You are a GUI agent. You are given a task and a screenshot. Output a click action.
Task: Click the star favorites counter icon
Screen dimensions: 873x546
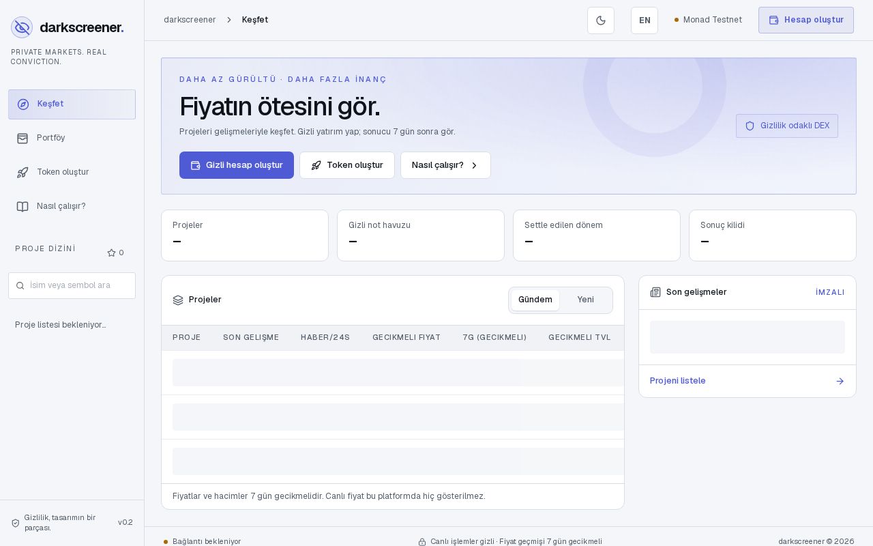click(111, 253)
